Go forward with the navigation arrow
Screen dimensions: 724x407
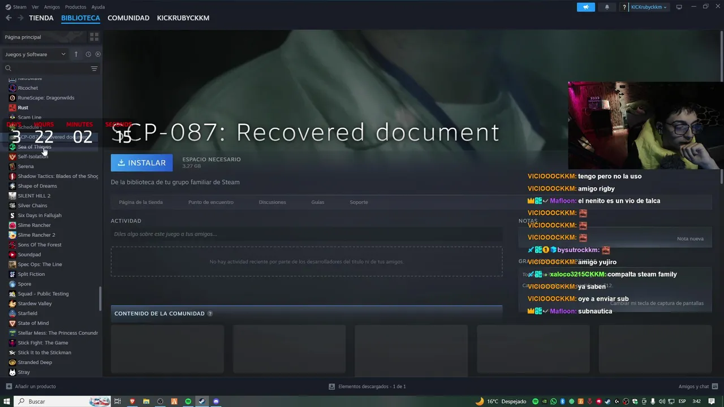click(x=20, y=18)
